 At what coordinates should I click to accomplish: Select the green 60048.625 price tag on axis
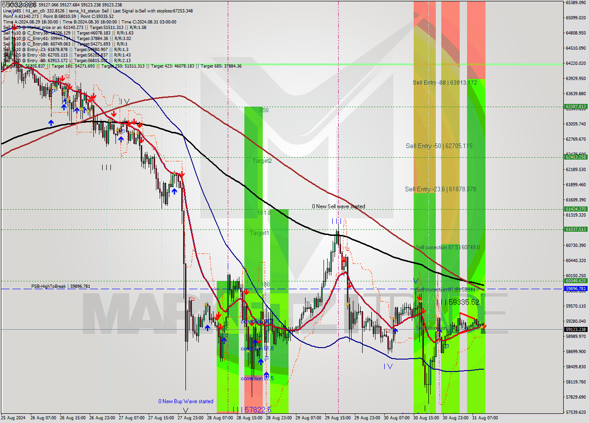[x=575, y=280]
